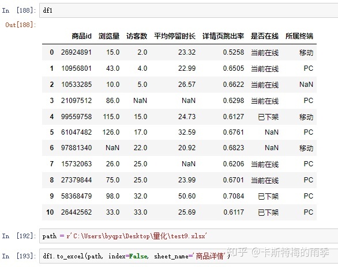The width and height of the screenshot is (338, 267).
Task: Click product id cell 61047482
Action: pos(76,132)
